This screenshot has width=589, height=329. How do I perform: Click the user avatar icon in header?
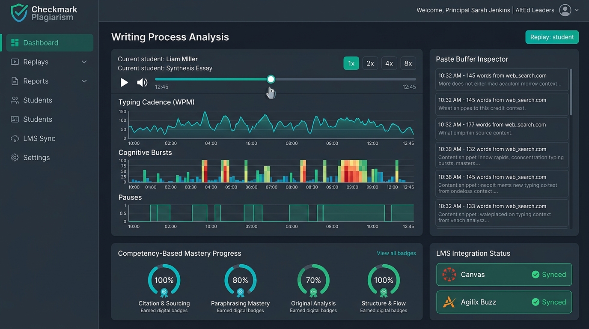(x=565, y=10)
